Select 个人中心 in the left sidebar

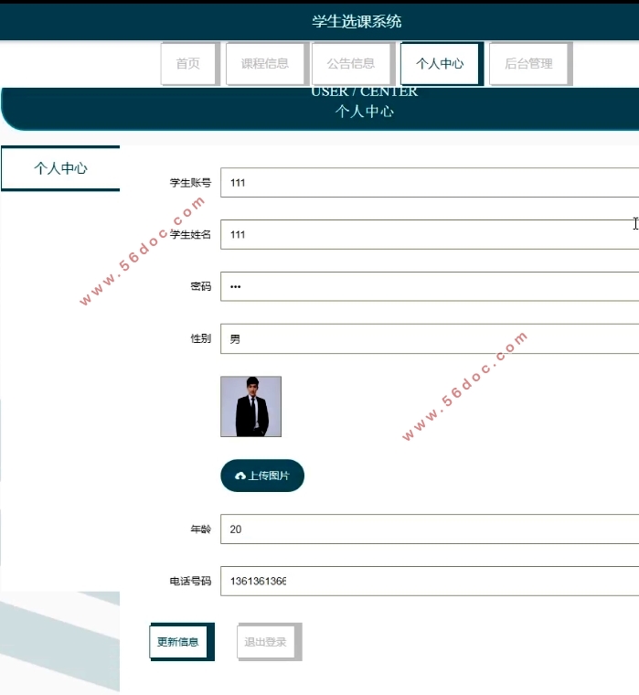coord(60,168)
